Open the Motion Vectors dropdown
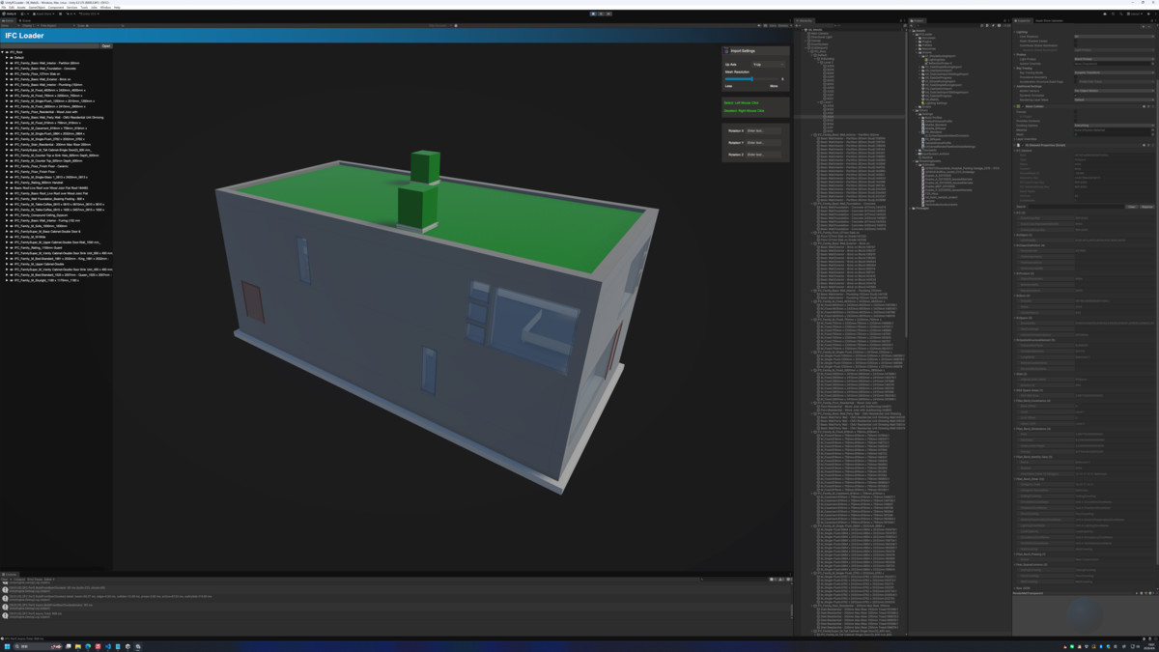This screenshot has height=652, width=1159. pyautogui.click(x=1114, y=91)
